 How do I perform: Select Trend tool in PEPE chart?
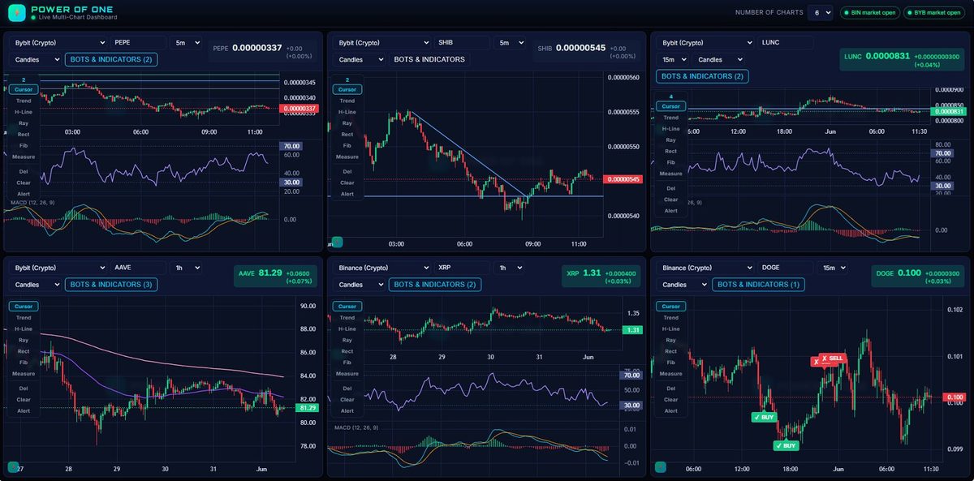24,101
